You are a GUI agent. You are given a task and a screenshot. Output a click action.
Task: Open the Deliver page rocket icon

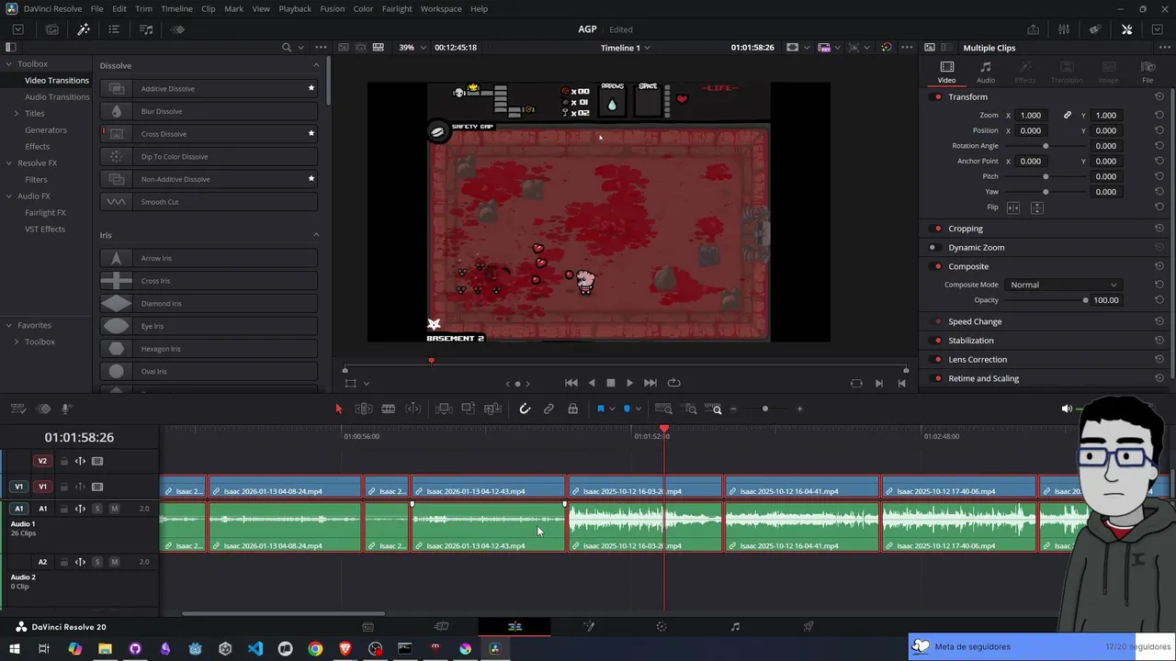808,626
